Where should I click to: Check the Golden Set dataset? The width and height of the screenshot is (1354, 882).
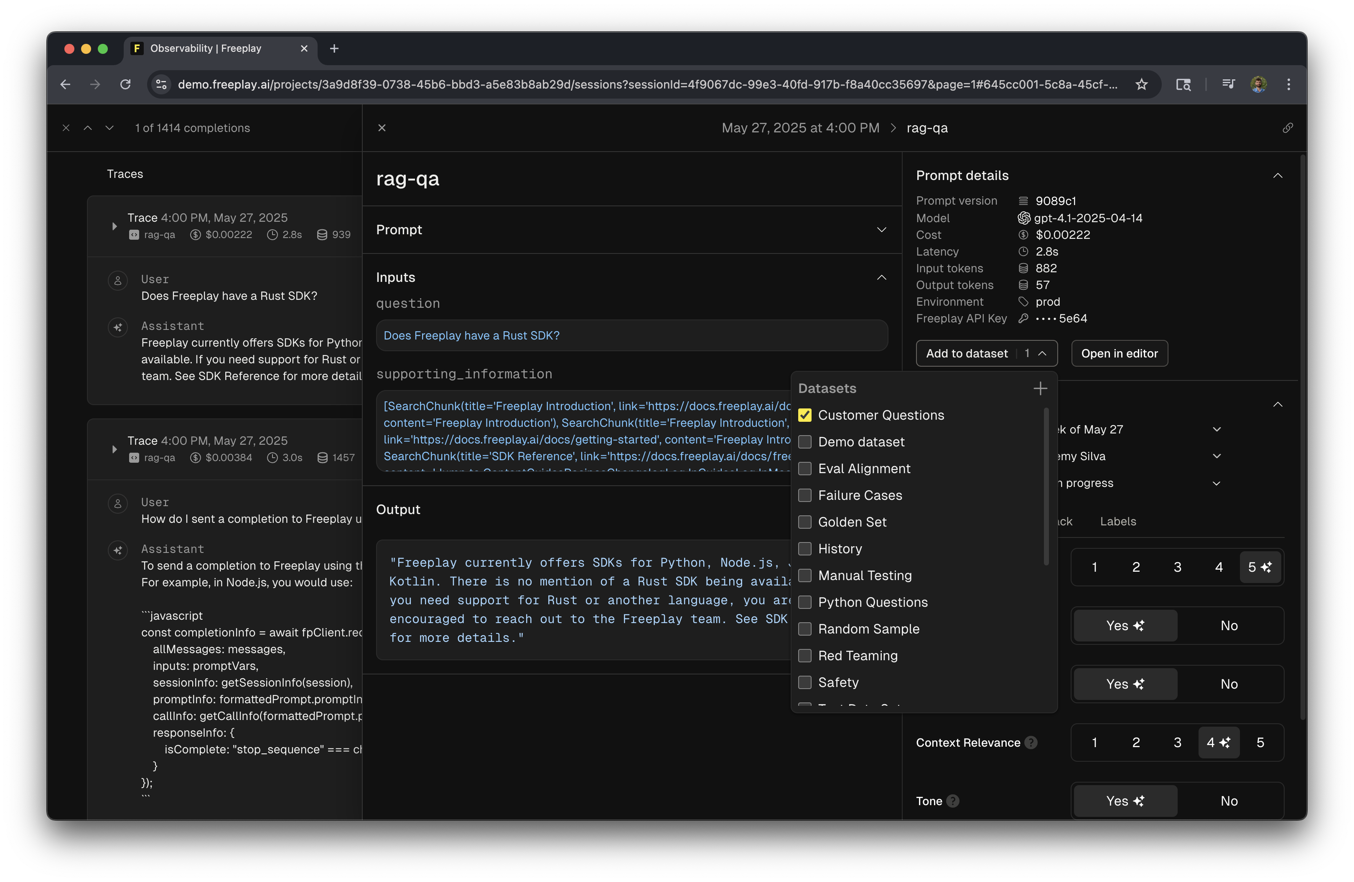pyautogui.click(x=804, y=522)
